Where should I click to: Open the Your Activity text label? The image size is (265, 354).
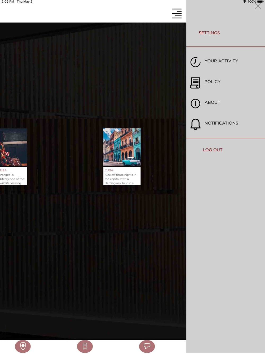(221, 61)
